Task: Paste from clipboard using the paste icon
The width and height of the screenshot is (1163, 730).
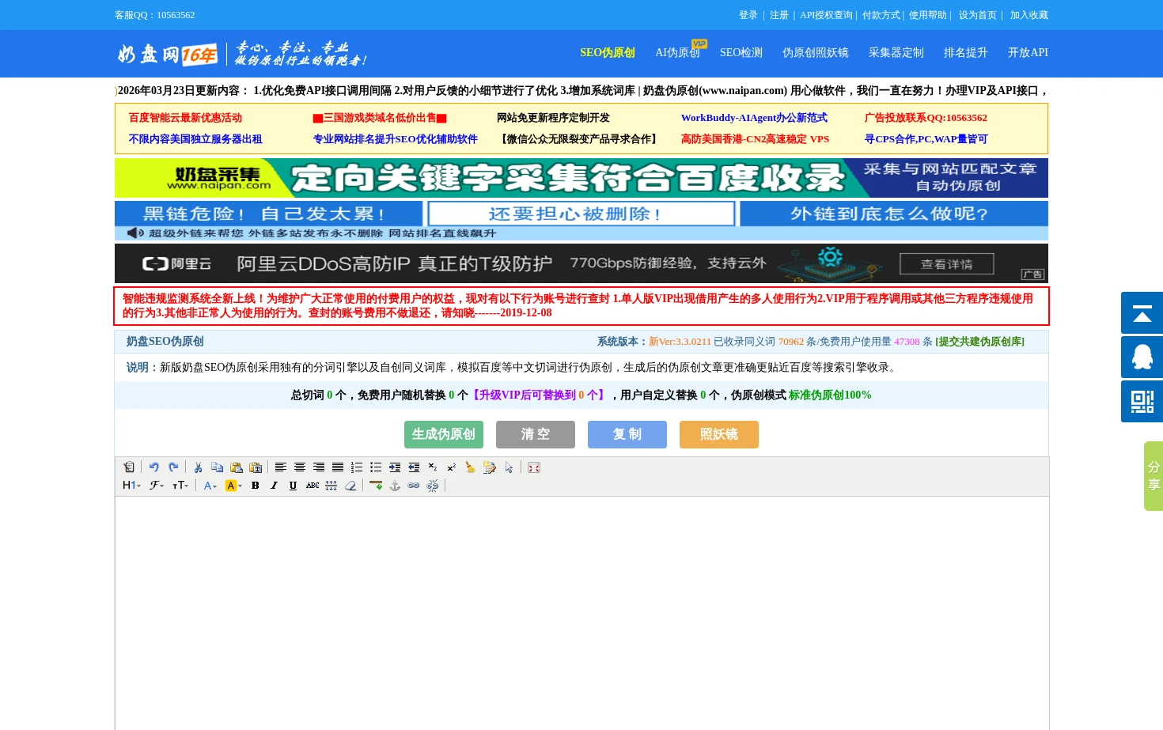Action: click(236, 467)
